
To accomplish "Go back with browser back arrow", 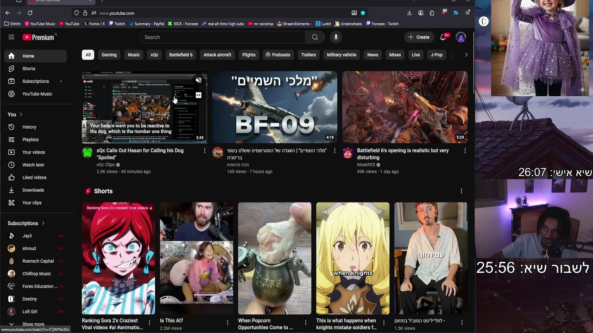I will tap(7, 13).
